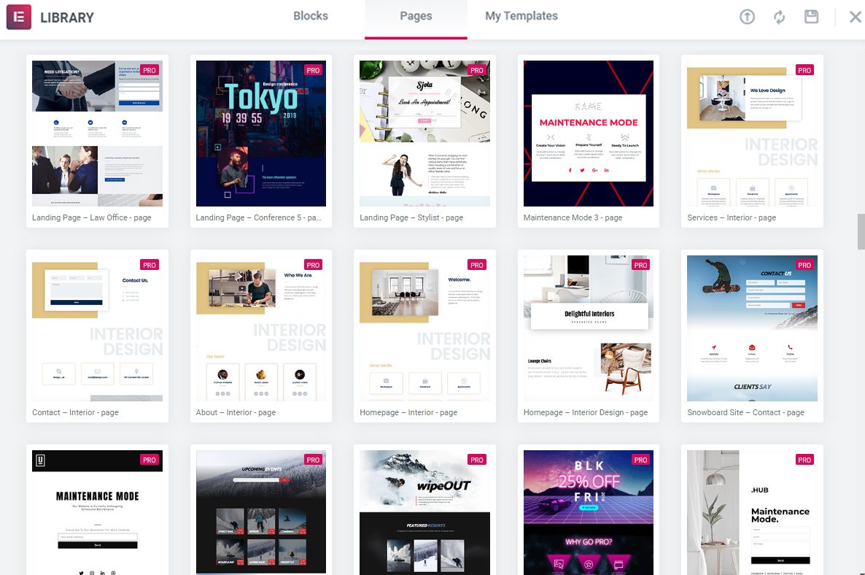Click the Elementor logo icon
865x575 pixels.
pyautogui.click(x=19, y=17)
